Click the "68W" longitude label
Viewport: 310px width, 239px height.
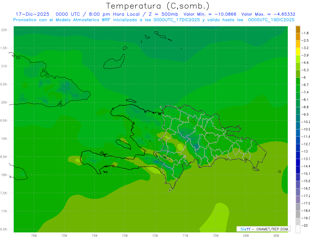point(276,236)
